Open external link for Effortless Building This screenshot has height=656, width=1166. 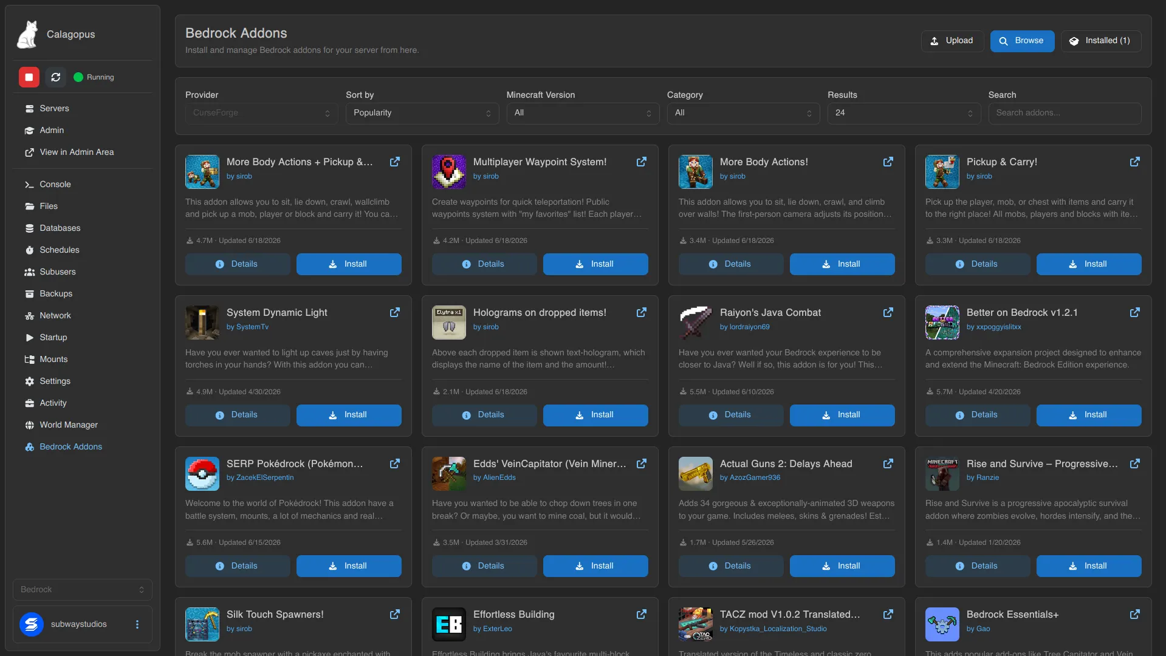(642, 614)
